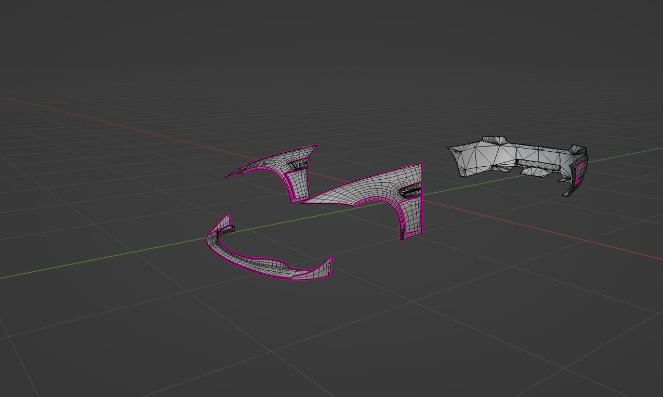Click the cyan dot on the front lip
663x397 pixels.
pyautogui.click(x=228, y=228)
